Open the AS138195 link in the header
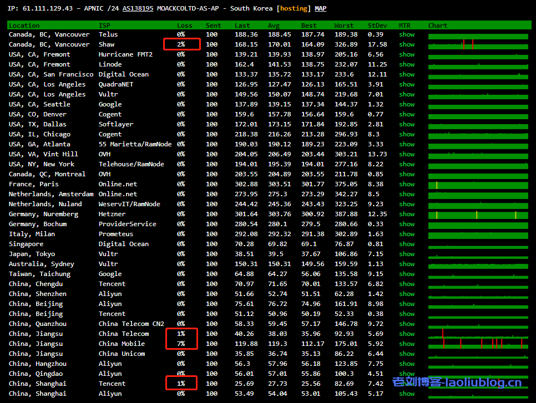The image size is (536, 403). click(x=138, y=8)
